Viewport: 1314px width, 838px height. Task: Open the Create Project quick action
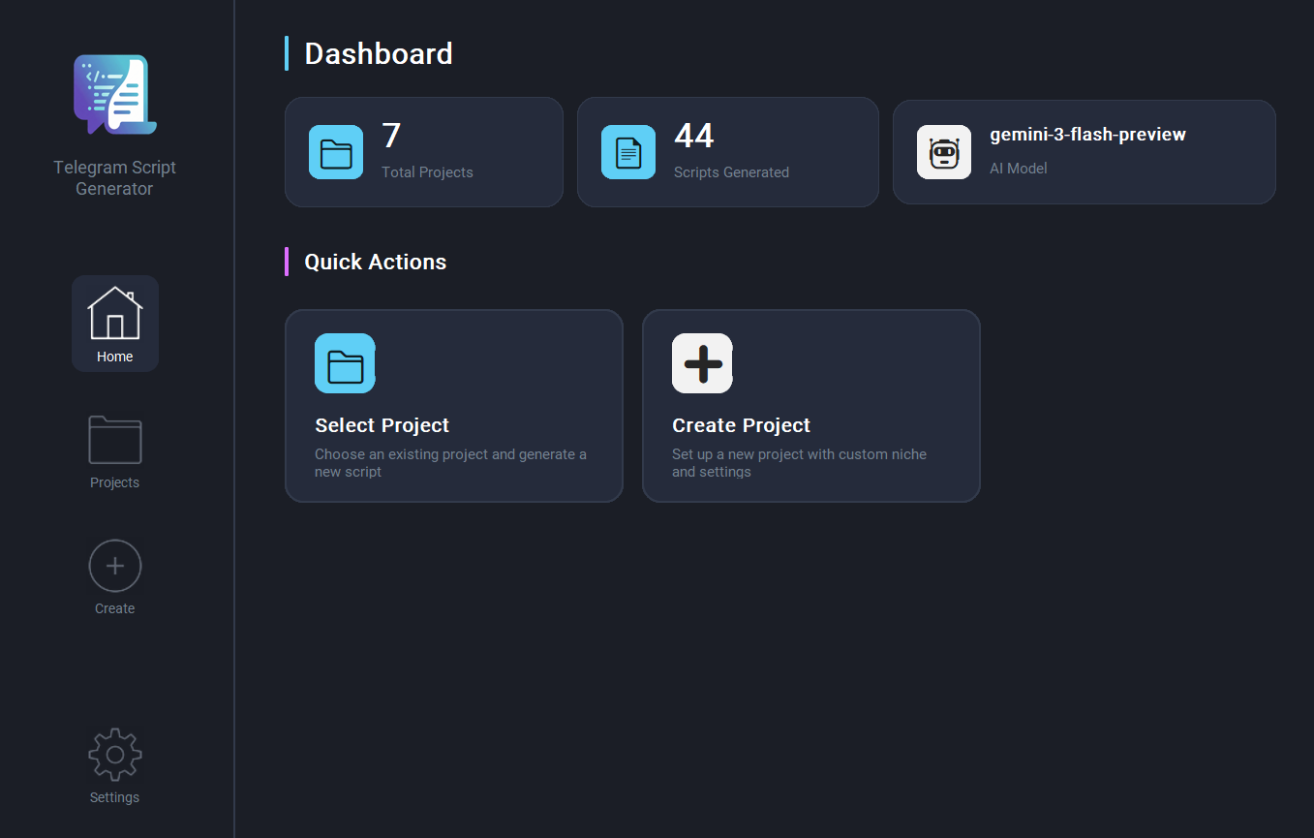[810, 406]
